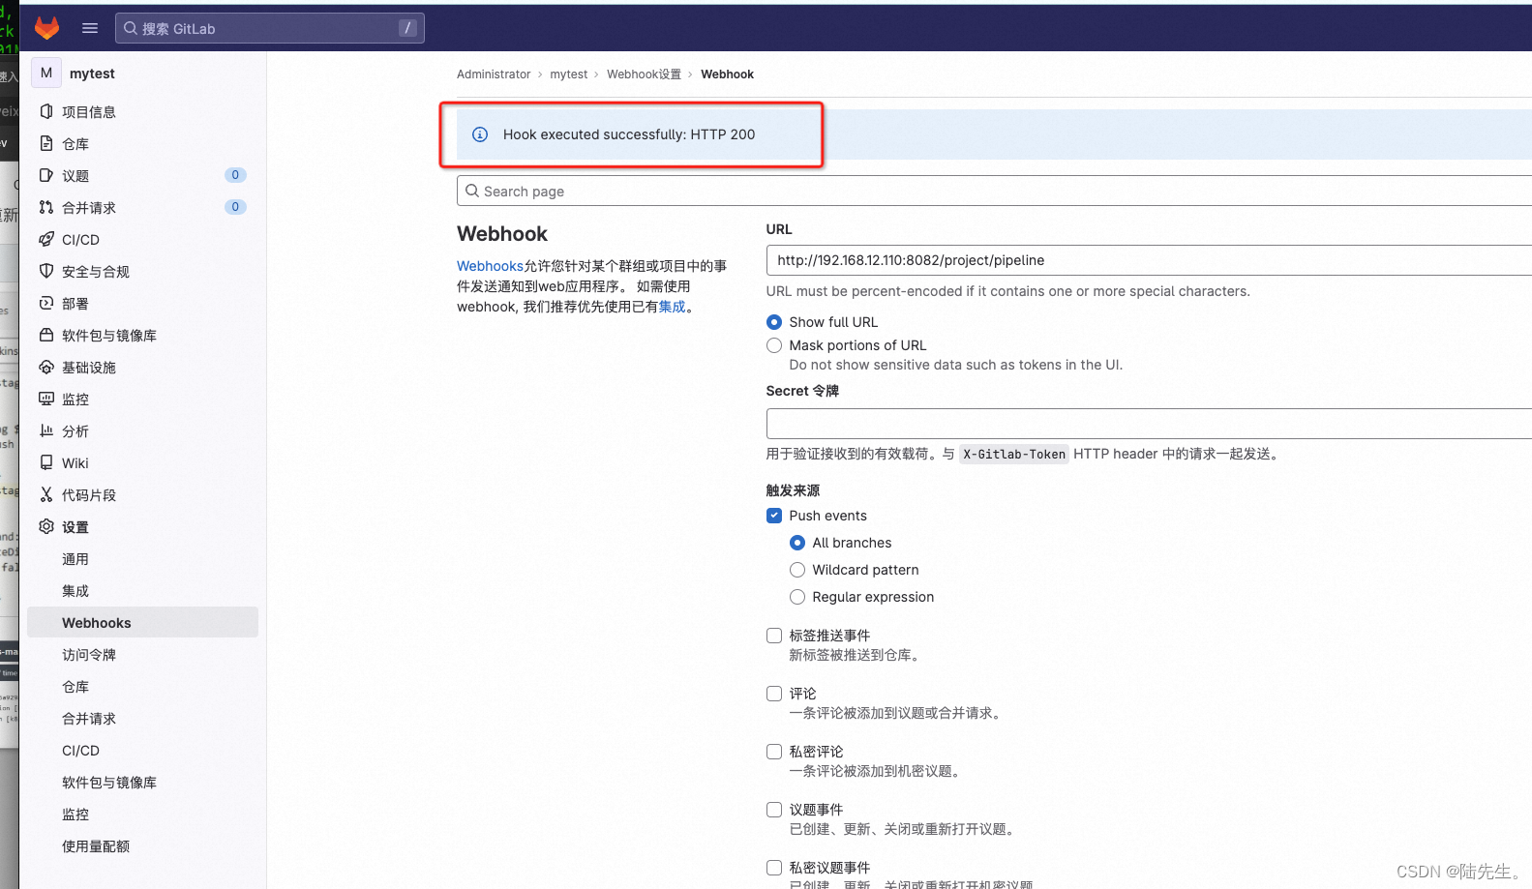The width and height of the screenshot is (1532, 889).
Task: Focus the Search GitLab input field
Action: click(269, 28)
